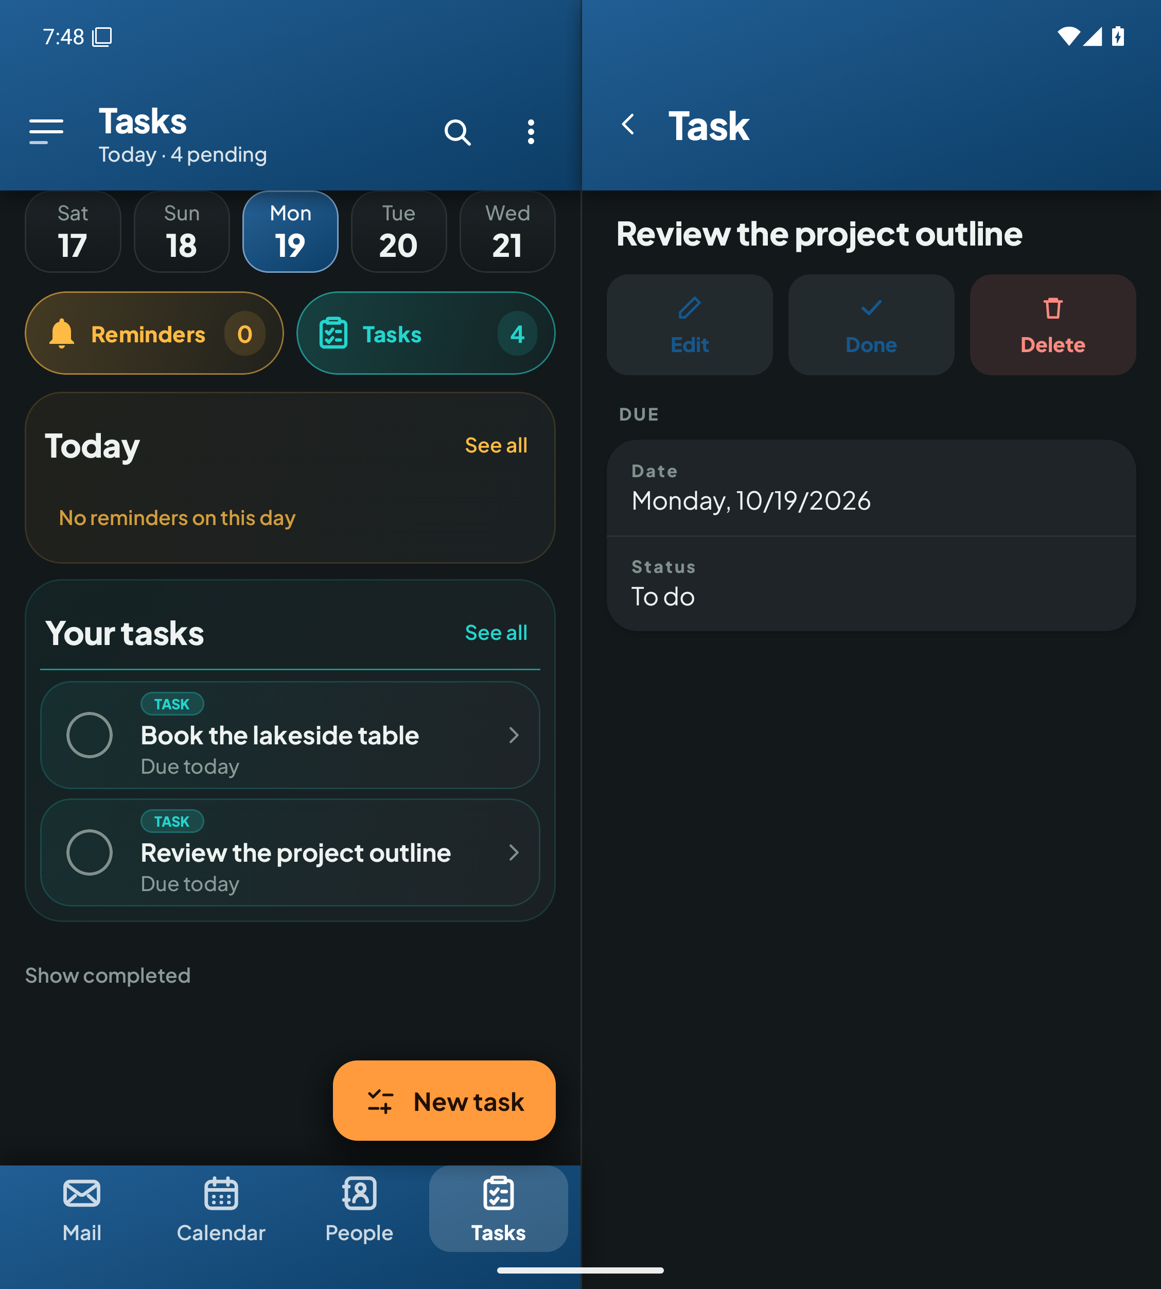Tap the Tasks count badge 4
The height and width of the screenshot is (1289, 1161).
pyautogui.click(x=517, y=334)
